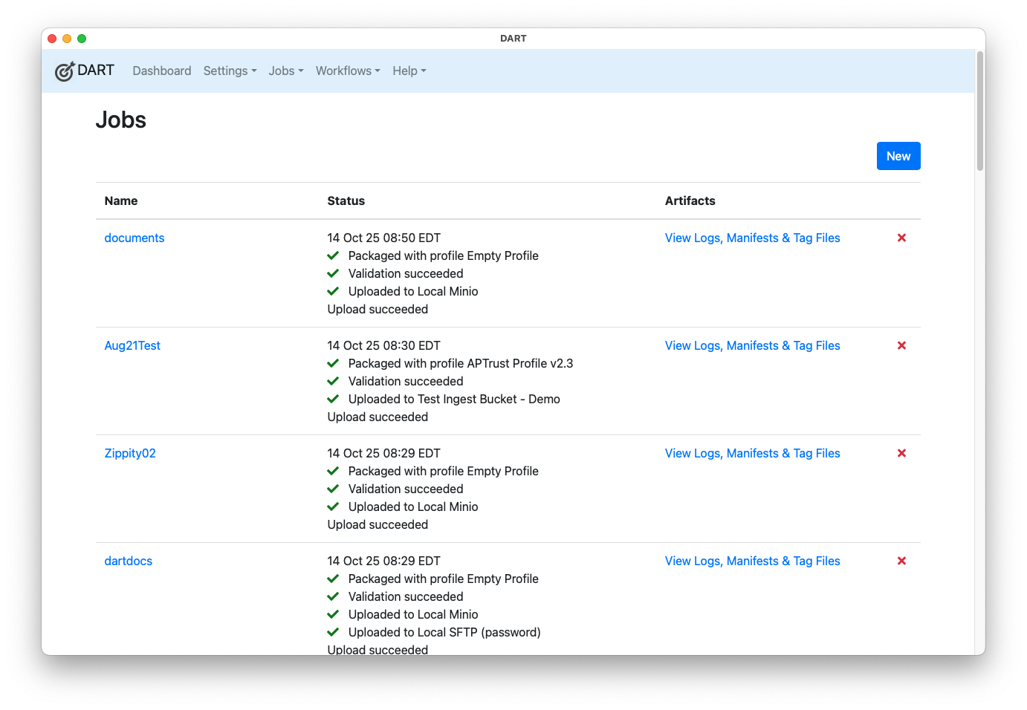1027x710 pixels.
Task: Delete the dartdocs job
Action: [x=901, y=561]
